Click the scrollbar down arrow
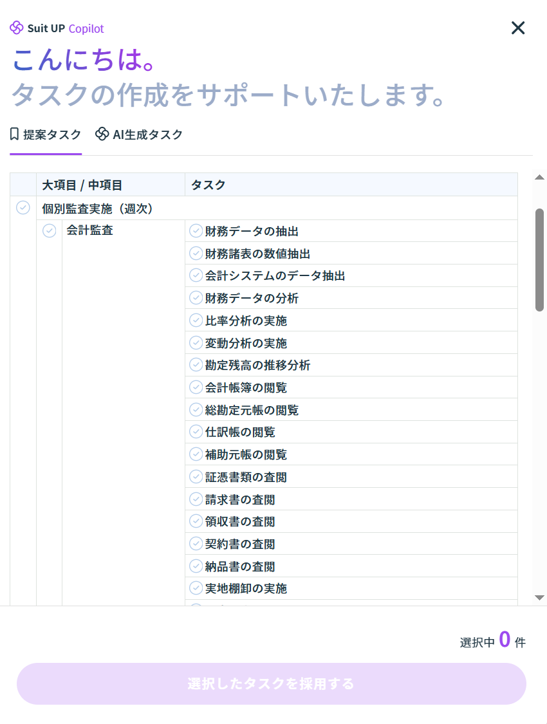 pos(539,598)
